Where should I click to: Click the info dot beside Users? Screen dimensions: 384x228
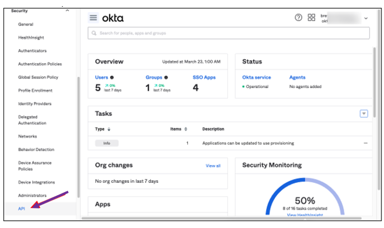112,77
